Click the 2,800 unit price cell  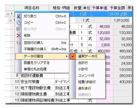pyautogui.click(x=105, y=45)
